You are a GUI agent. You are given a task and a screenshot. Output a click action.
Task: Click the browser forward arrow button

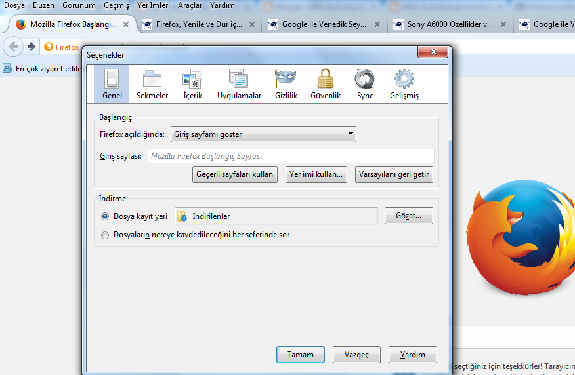[32, 47]
